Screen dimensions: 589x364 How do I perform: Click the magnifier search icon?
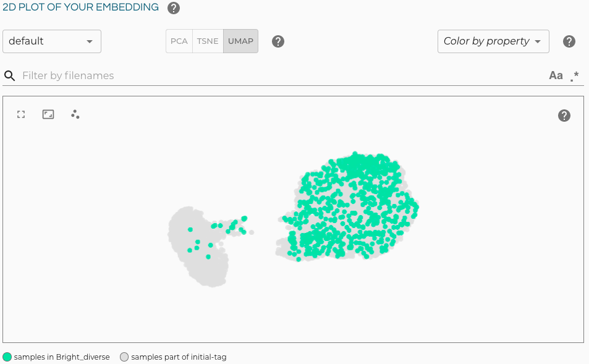(x=10, y=75)
